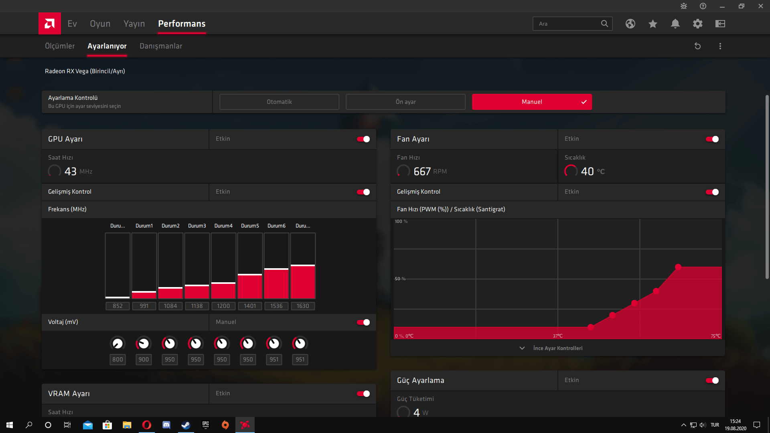This screenshot has height=433, width=770.
Task: Switch to the Oyun tab
Action: click(100, 24)
